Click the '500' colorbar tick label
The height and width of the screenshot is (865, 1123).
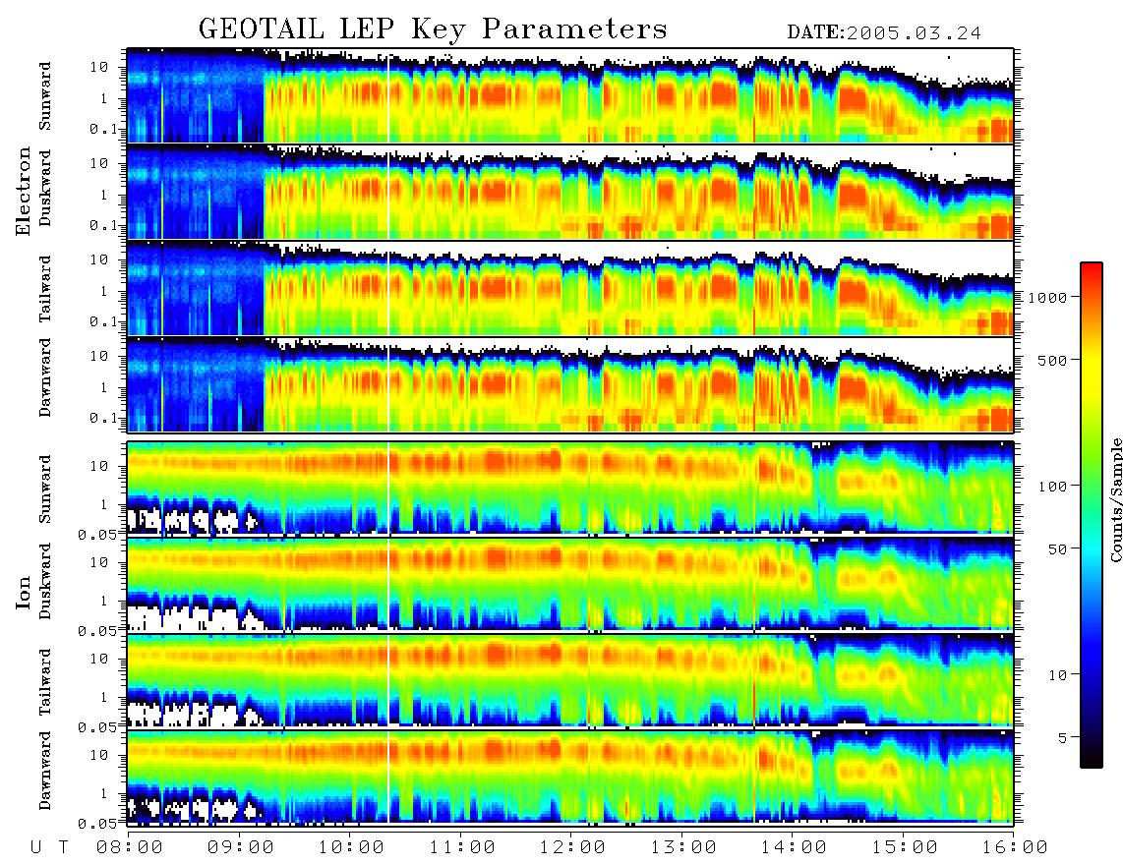tap(1053, 360)
